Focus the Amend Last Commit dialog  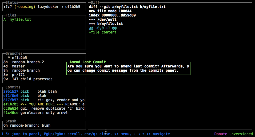128,68
